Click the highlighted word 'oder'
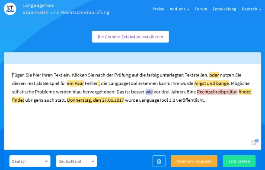The image size is (265, 170). (x=214, y=75)
